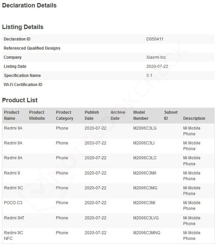
Task: Click the Model Number column header
Action: 141,115
